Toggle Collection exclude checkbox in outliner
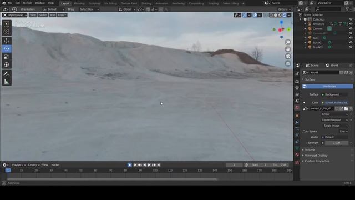 pyautogui.click(x=305, y=19)
